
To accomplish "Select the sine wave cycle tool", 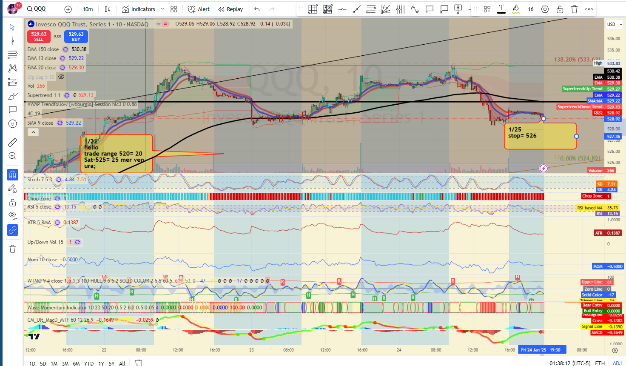I will click(x=415, y=9).
